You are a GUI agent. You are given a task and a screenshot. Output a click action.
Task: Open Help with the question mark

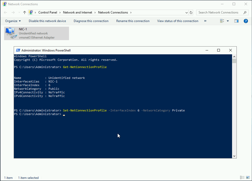[246, 21]
